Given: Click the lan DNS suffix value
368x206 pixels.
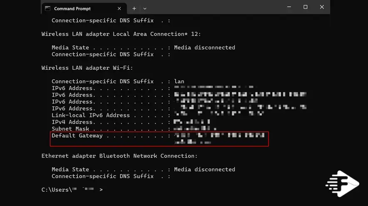Looking at the screenshot, I should click(x=179, y=82).
